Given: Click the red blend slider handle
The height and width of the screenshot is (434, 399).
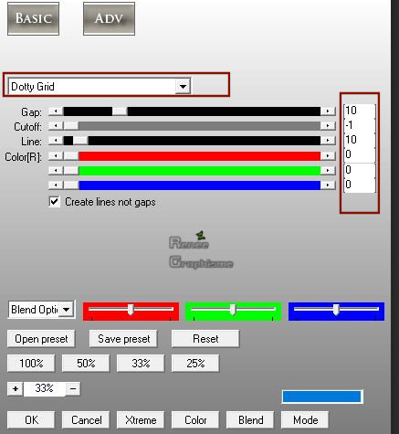Looking at the screenshot, I should [131, 310].
